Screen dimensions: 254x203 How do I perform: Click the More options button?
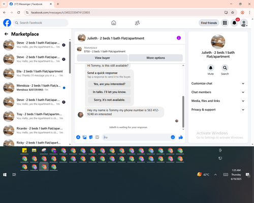(155, 58)
